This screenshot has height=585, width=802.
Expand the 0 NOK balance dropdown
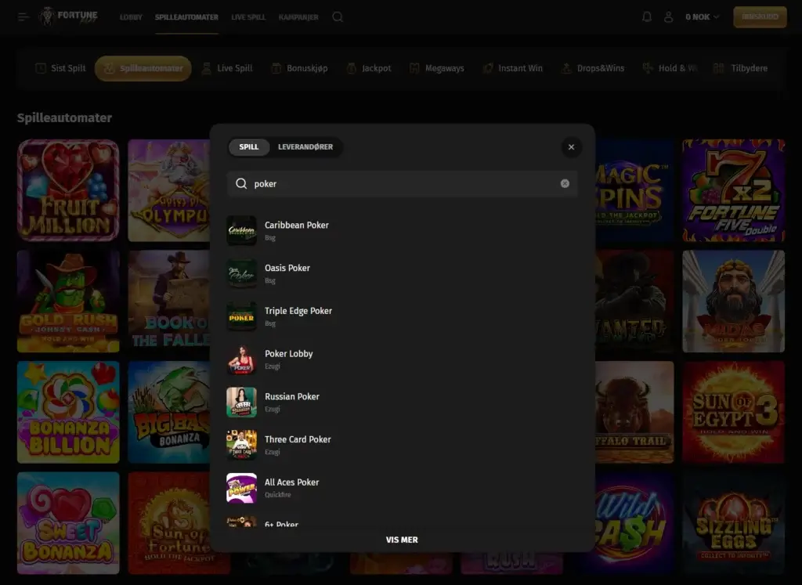(x=703, y=17)
